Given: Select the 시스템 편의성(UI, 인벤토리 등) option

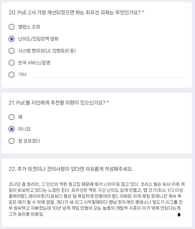Looking at the screenshot, I should pyautogui.click(x=11, y=51).
